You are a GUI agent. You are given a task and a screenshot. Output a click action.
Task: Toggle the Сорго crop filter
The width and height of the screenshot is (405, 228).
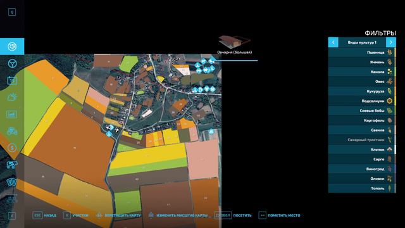pyautogui.click(x=362, y=159)
